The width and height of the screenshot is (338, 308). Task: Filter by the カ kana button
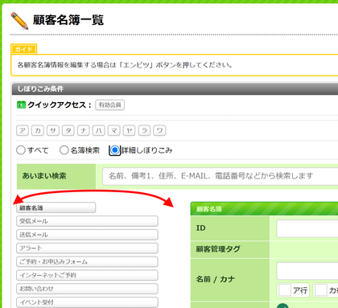38,130
